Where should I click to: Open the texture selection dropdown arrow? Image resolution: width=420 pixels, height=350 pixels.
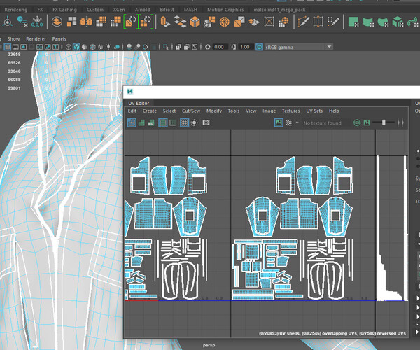[297, 122]
